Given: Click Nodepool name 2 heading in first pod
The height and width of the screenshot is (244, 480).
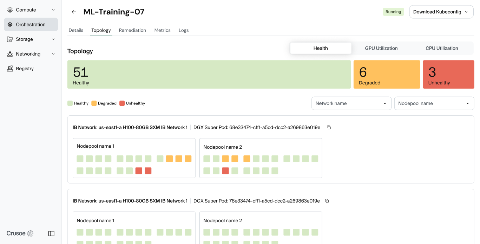Looking at the screenshot, I should point(223,147).
